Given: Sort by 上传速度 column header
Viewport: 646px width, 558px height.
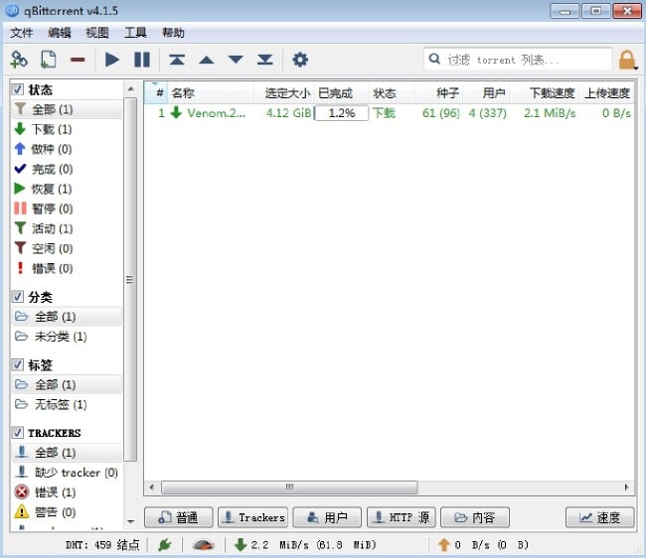Looking at the screenshot, I should [605, 93].
